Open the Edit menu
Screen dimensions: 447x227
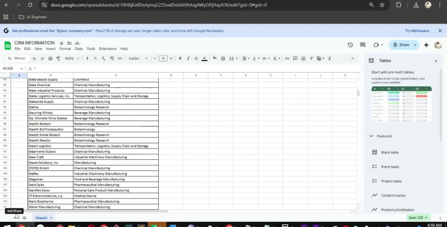[27, 49]
